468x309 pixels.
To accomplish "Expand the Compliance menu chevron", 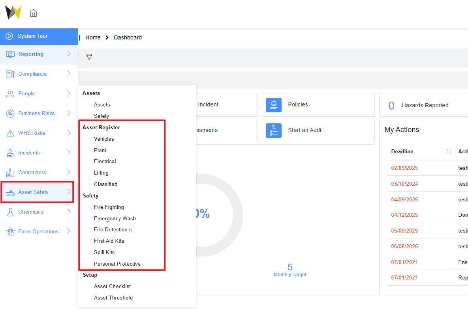I will coord(69,74).
